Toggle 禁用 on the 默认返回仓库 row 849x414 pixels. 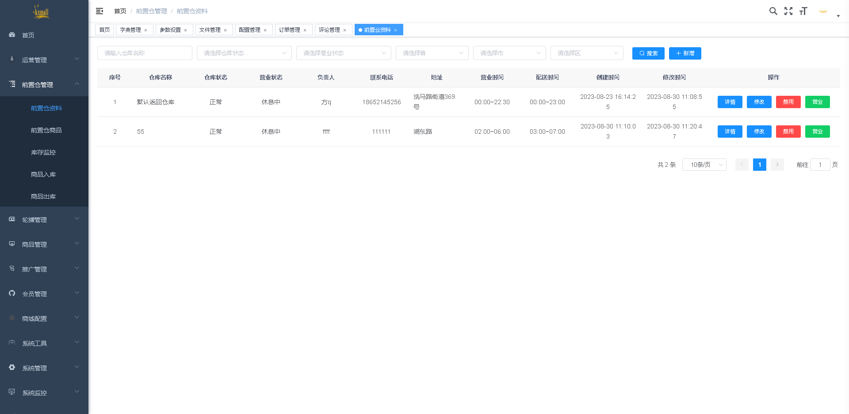click(788, 102)
